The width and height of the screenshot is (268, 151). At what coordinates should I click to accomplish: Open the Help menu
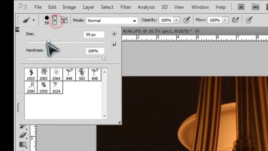221,7
